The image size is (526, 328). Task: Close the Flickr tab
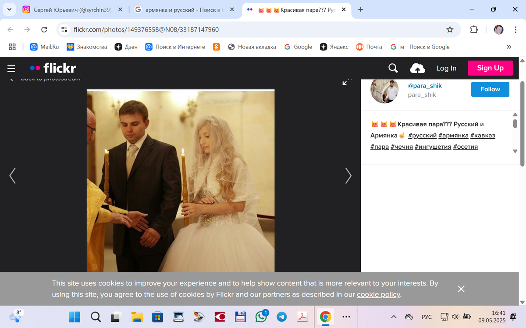pyautogui.click(x=343, y=10)
